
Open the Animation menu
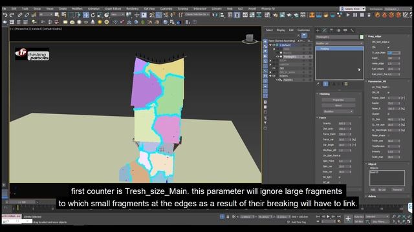(x=93, y=8)
